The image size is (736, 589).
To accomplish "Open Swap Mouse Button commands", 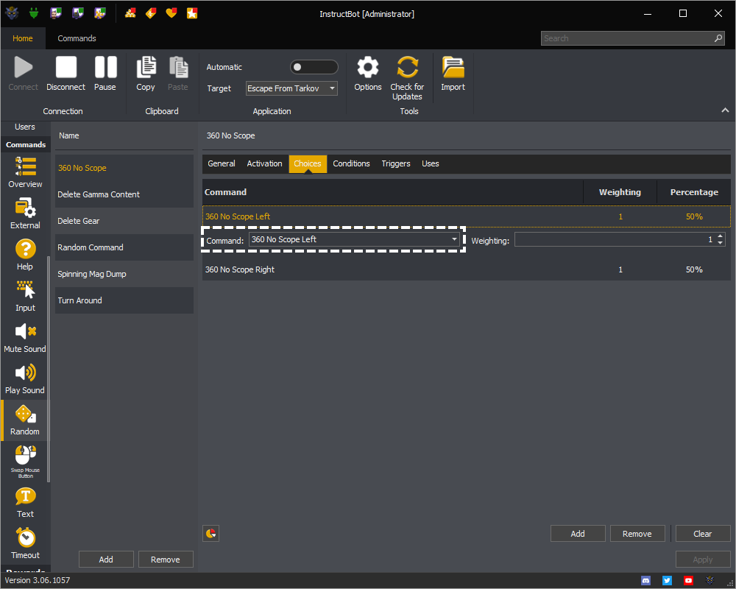I will pyautogui.click(x=25, y=461).
